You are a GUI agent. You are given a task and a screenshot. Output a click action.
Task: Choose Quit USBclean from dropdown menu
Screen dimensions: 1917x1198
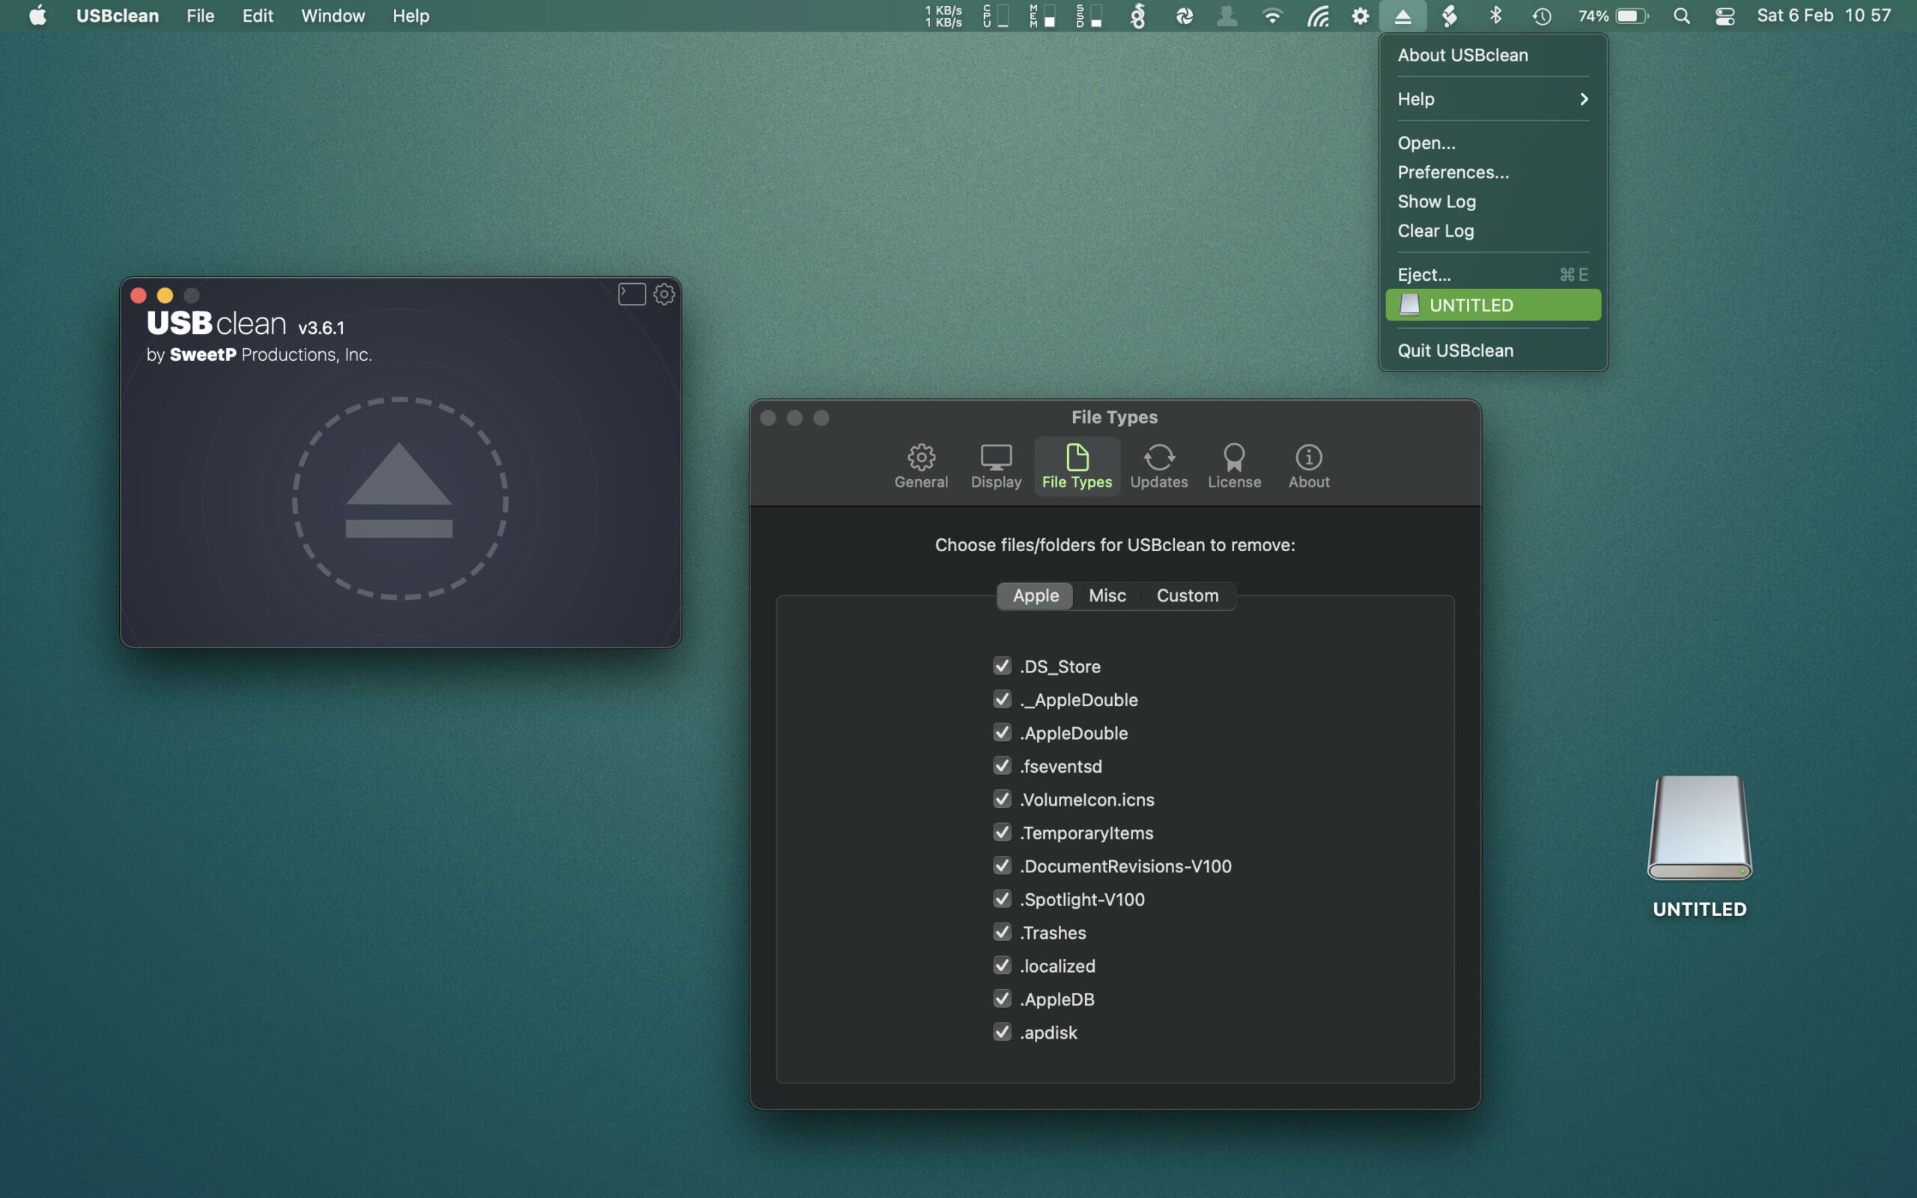[1493, 350]
